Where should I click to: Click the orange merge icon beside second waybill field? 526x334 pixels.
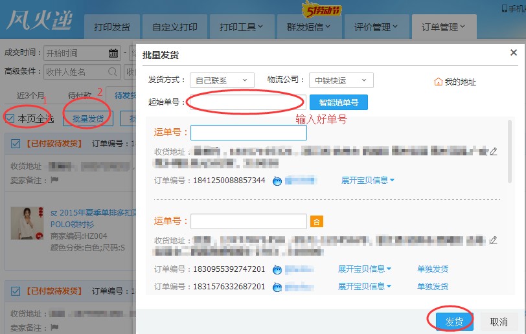317,221
